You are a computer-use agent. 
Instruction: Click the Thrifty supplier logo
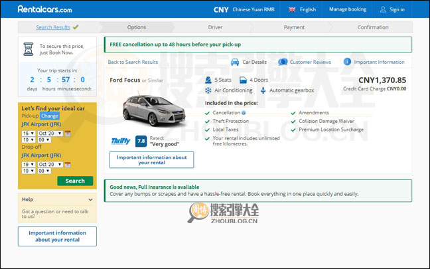tap(121, 141)
